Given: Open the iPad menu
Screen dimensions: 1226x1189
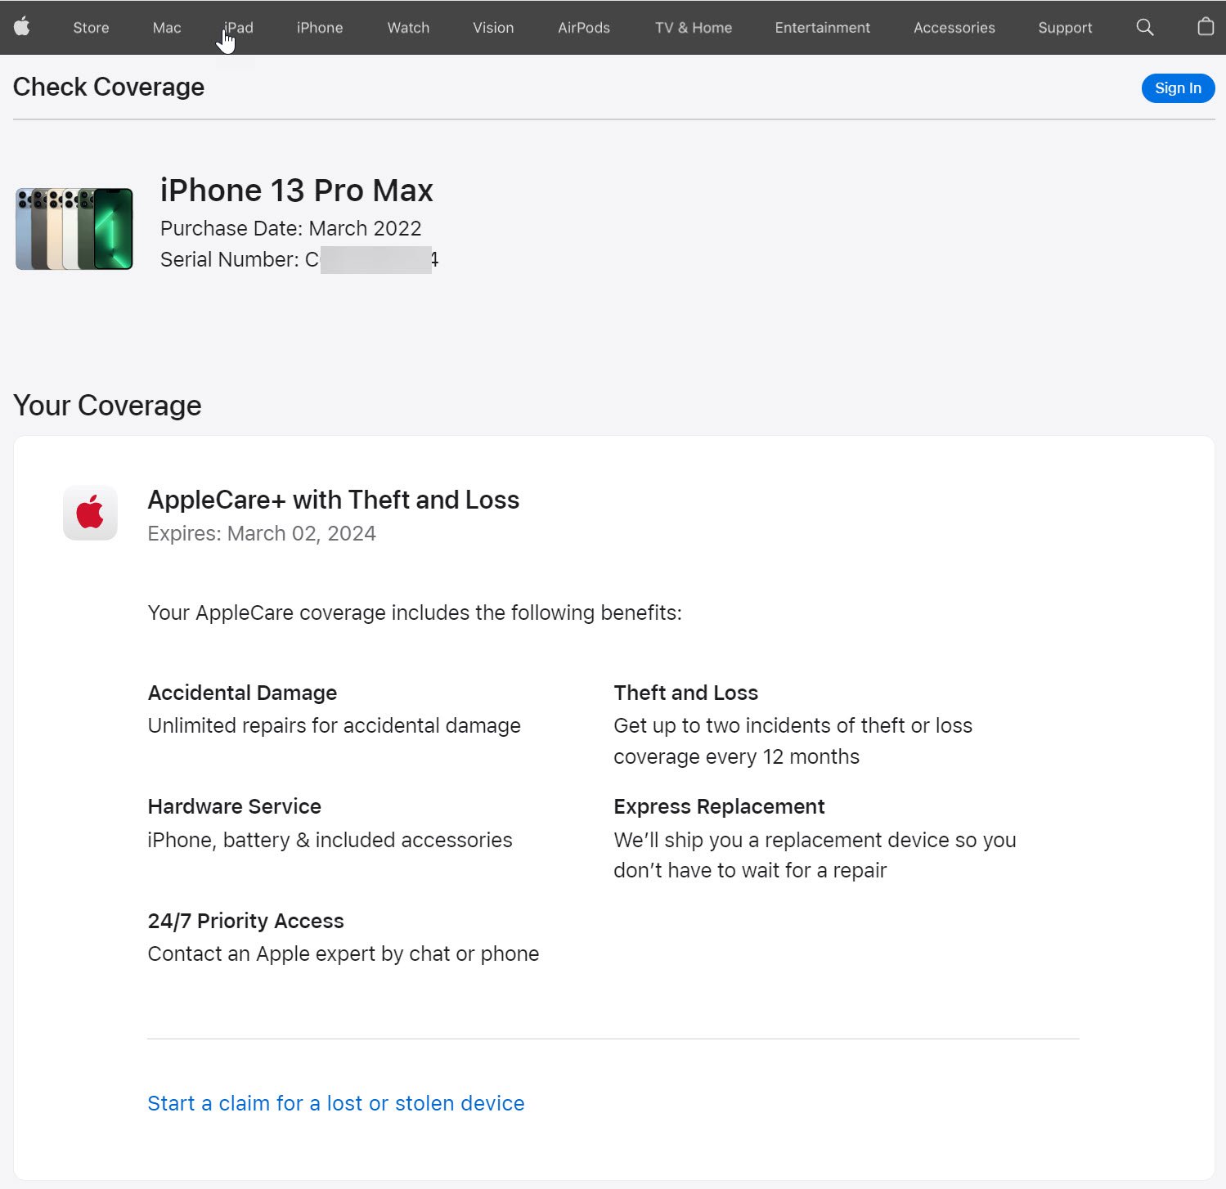Looking at the screenshot, I should tap(239, 28).
